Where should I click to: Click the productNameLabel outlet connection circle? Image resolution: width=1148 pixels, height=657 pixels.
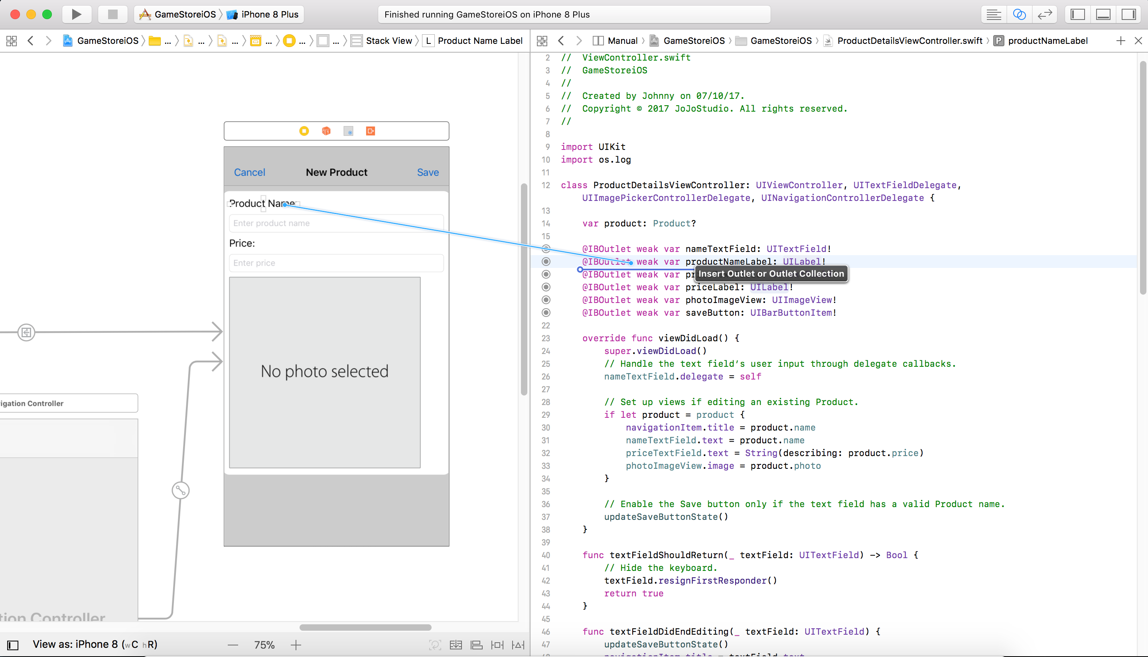pos(546,262)
